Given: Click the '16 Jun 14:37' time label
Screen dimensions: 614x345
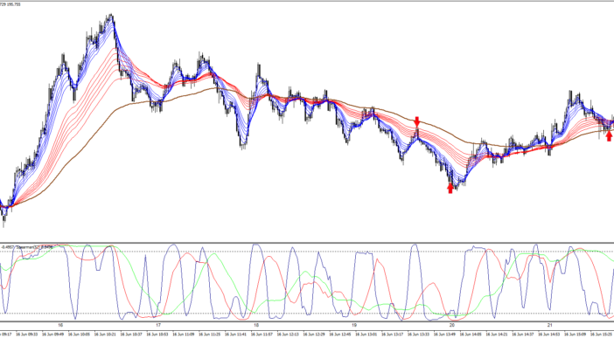Looking at the screenshot, I should coord(523,335).
